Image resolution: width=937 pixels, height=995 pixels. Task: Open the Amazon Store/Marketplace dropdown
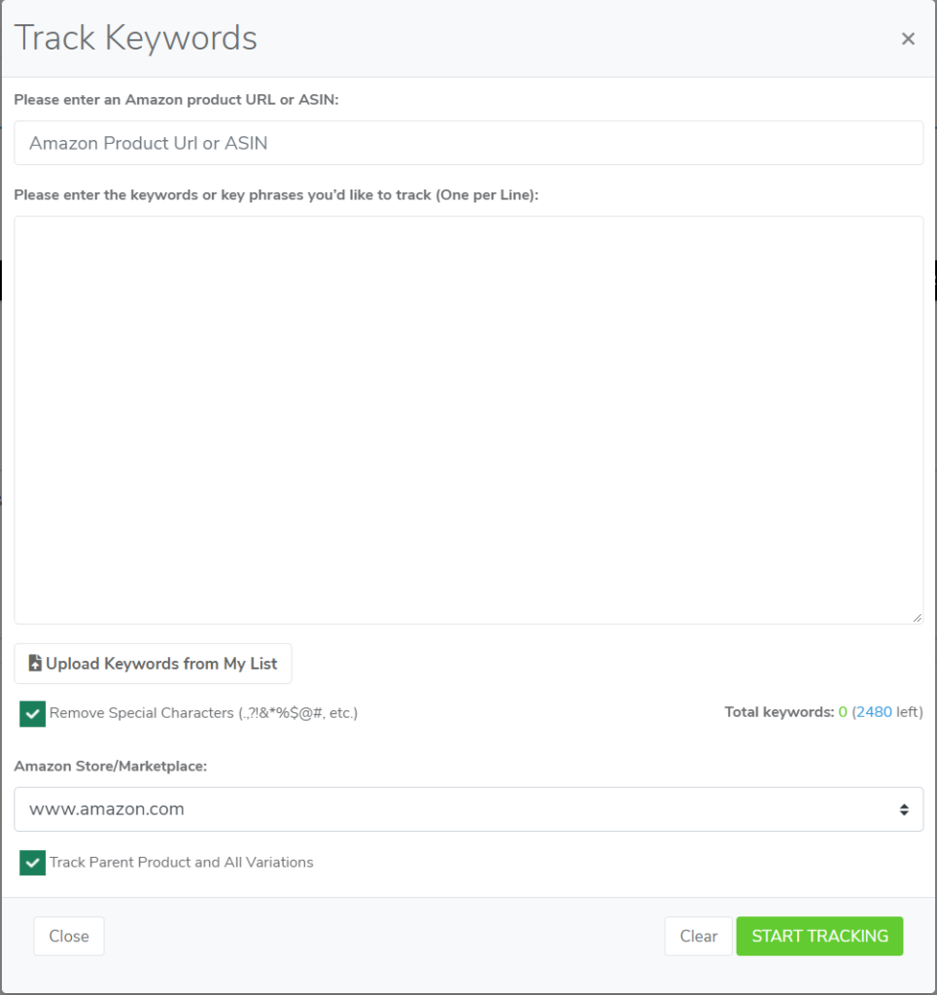(468, 809)
